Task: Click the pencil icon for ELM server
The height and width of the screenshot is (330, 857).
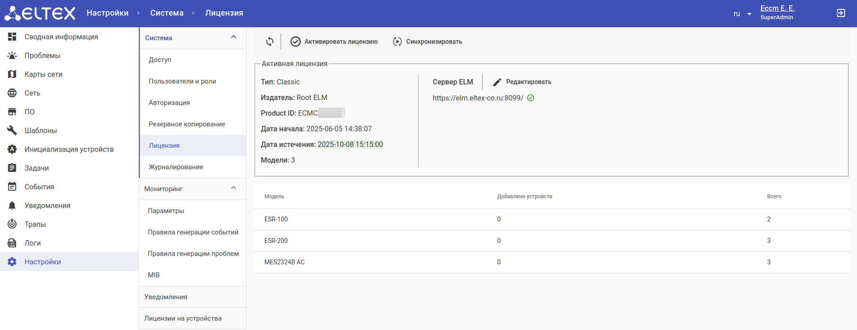Action: [497, 82]
